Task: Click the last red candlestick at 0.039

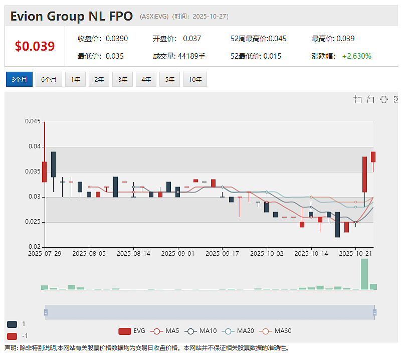Action: (373, 157)
